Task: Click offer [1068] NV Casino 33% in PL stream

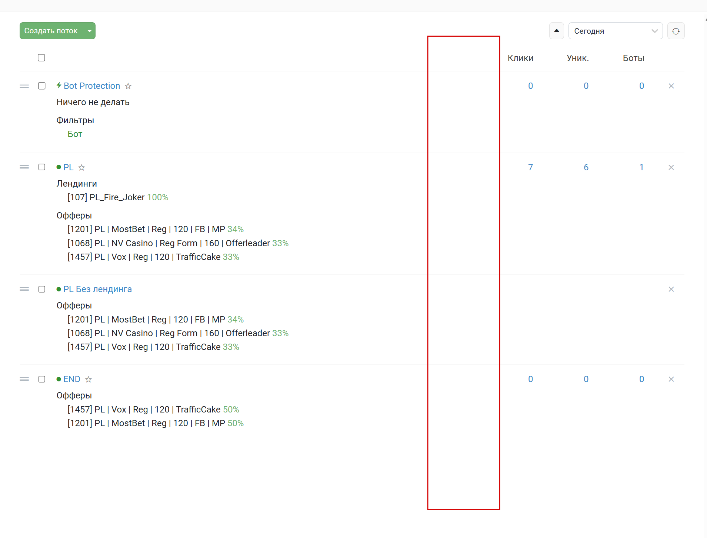Action: [178, 243]
